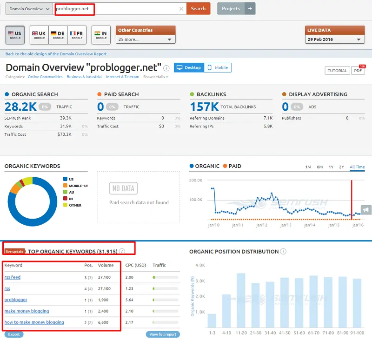Click the organic keywords donut chart
The height and width of the screenshot is (341, 372).
(32, 201)
